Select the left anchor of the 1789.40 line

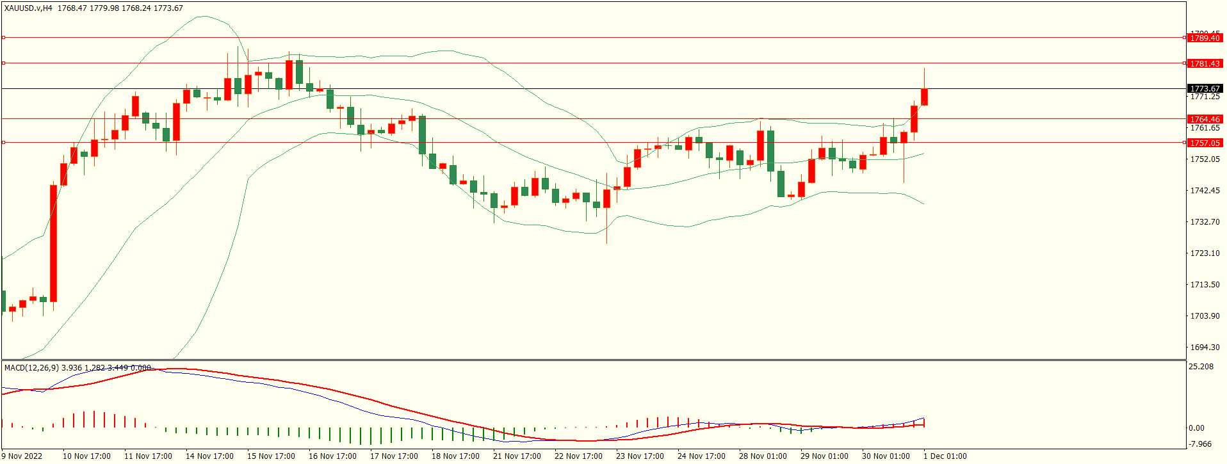tap(3, 38)
